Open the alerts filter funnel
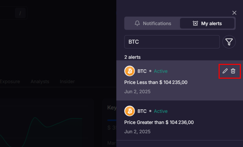 click(229, 42)
